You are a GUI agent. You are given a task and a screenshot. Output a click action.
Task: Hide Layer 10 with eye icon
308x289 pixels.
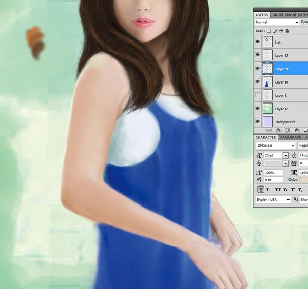pos(257,81)
